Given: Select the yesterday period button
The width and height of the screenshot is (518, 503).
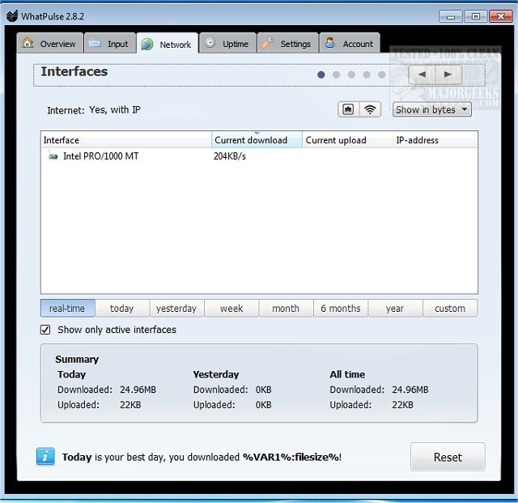Looking at the screenshot, I should (x=176, y=309).
